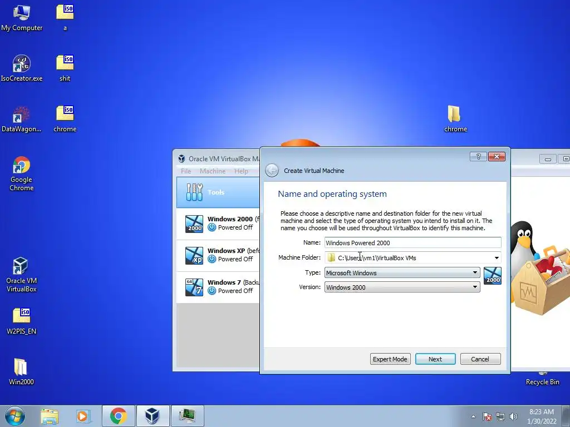Open My Computer desktop icon

click(x=22, y=17)
